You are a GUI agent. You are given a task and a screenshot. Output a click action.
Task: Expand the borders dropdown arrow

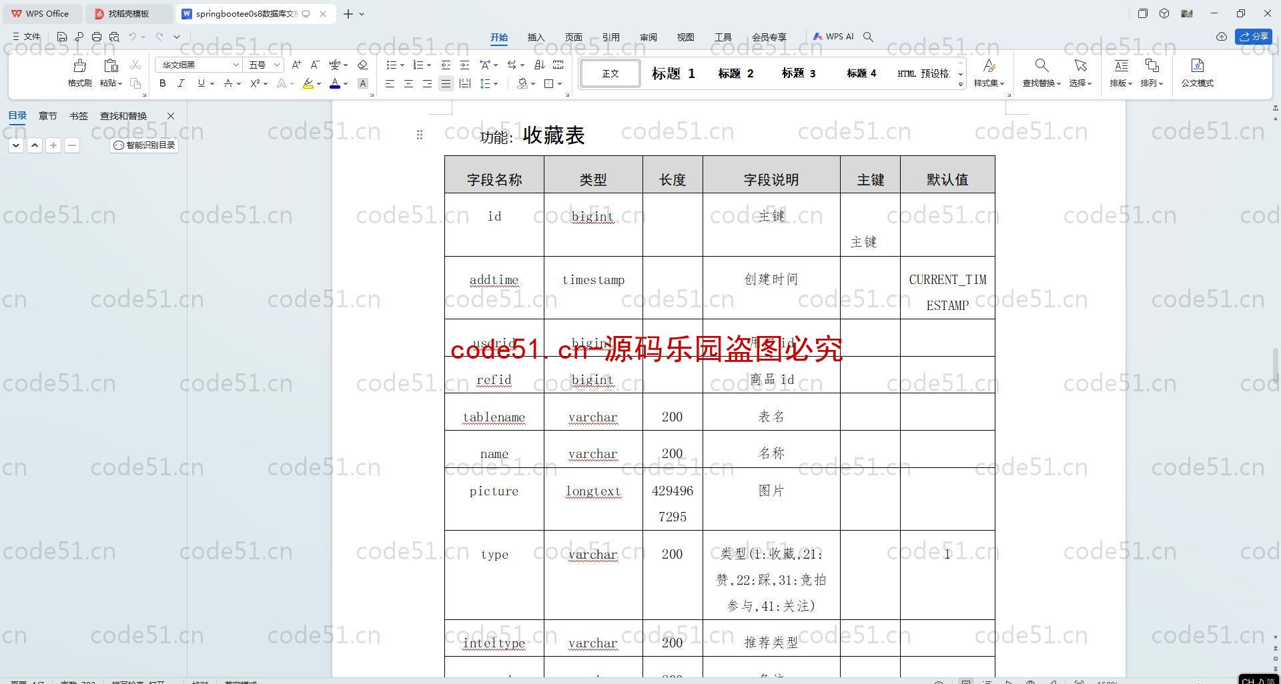point(560,84)
